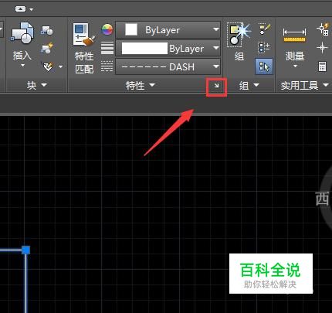Click the Group Edit icon
The width and height of the screenshot is (332, 313).
pyautogui.click(x=264, y=48)
